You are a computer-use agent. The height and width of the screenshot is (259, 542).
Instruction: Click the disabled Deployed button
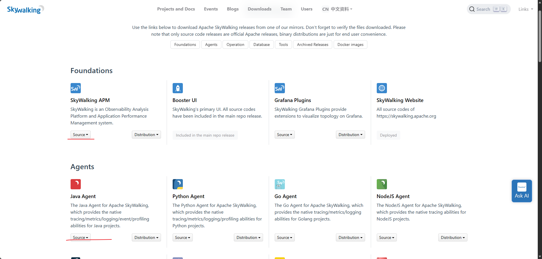click(388, 135)
